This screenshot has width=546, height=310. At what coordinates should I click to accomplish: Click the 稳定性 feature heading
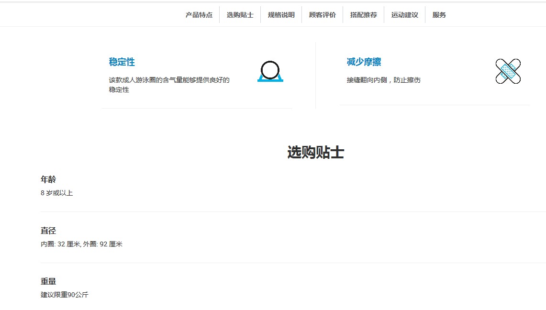[x=122, y=62]
